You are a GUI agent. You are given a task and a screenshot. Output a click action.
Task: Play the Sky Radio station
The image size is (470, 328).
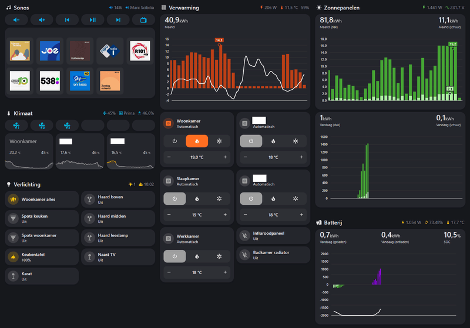(80, 81)
